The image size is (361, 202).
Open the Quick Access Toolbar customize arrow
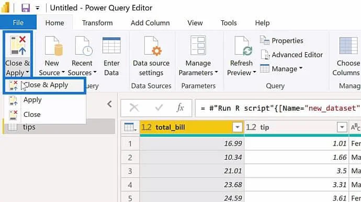37,8
